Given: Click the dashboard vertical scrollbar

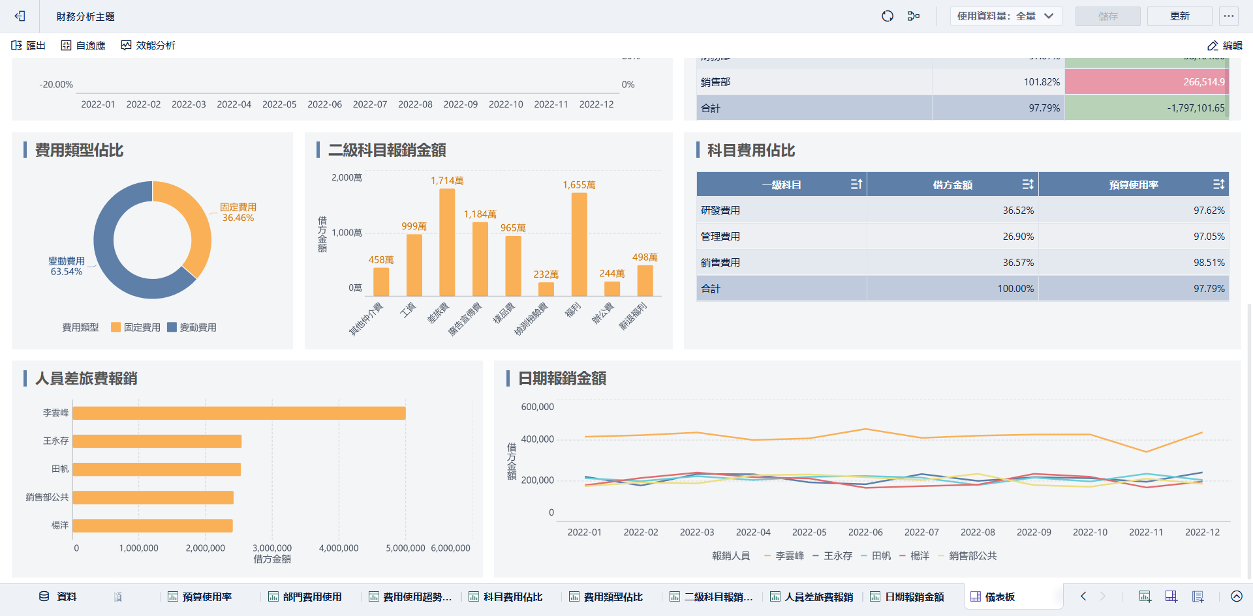Looking at the screenshot, I should coord(1249,440).
